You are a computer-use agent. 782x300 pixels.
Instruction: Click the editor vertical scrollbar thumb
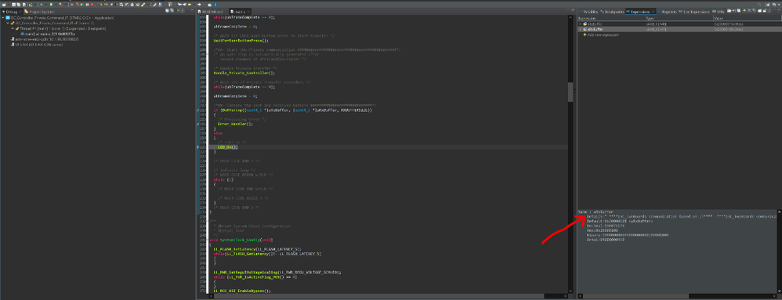(570, 92)
